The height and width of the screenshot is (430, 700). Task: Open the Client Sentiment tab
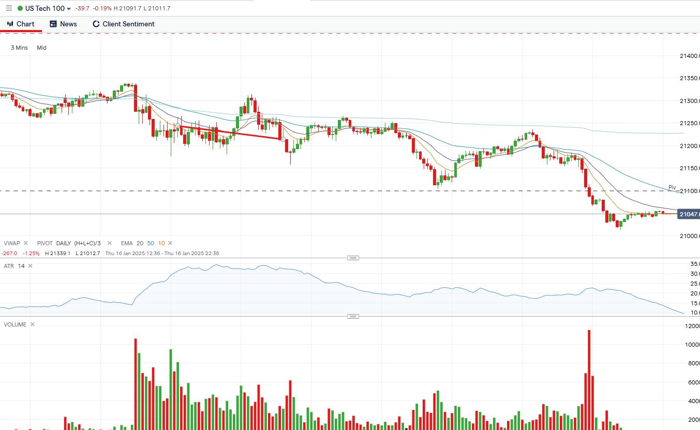tap(123, 24)
